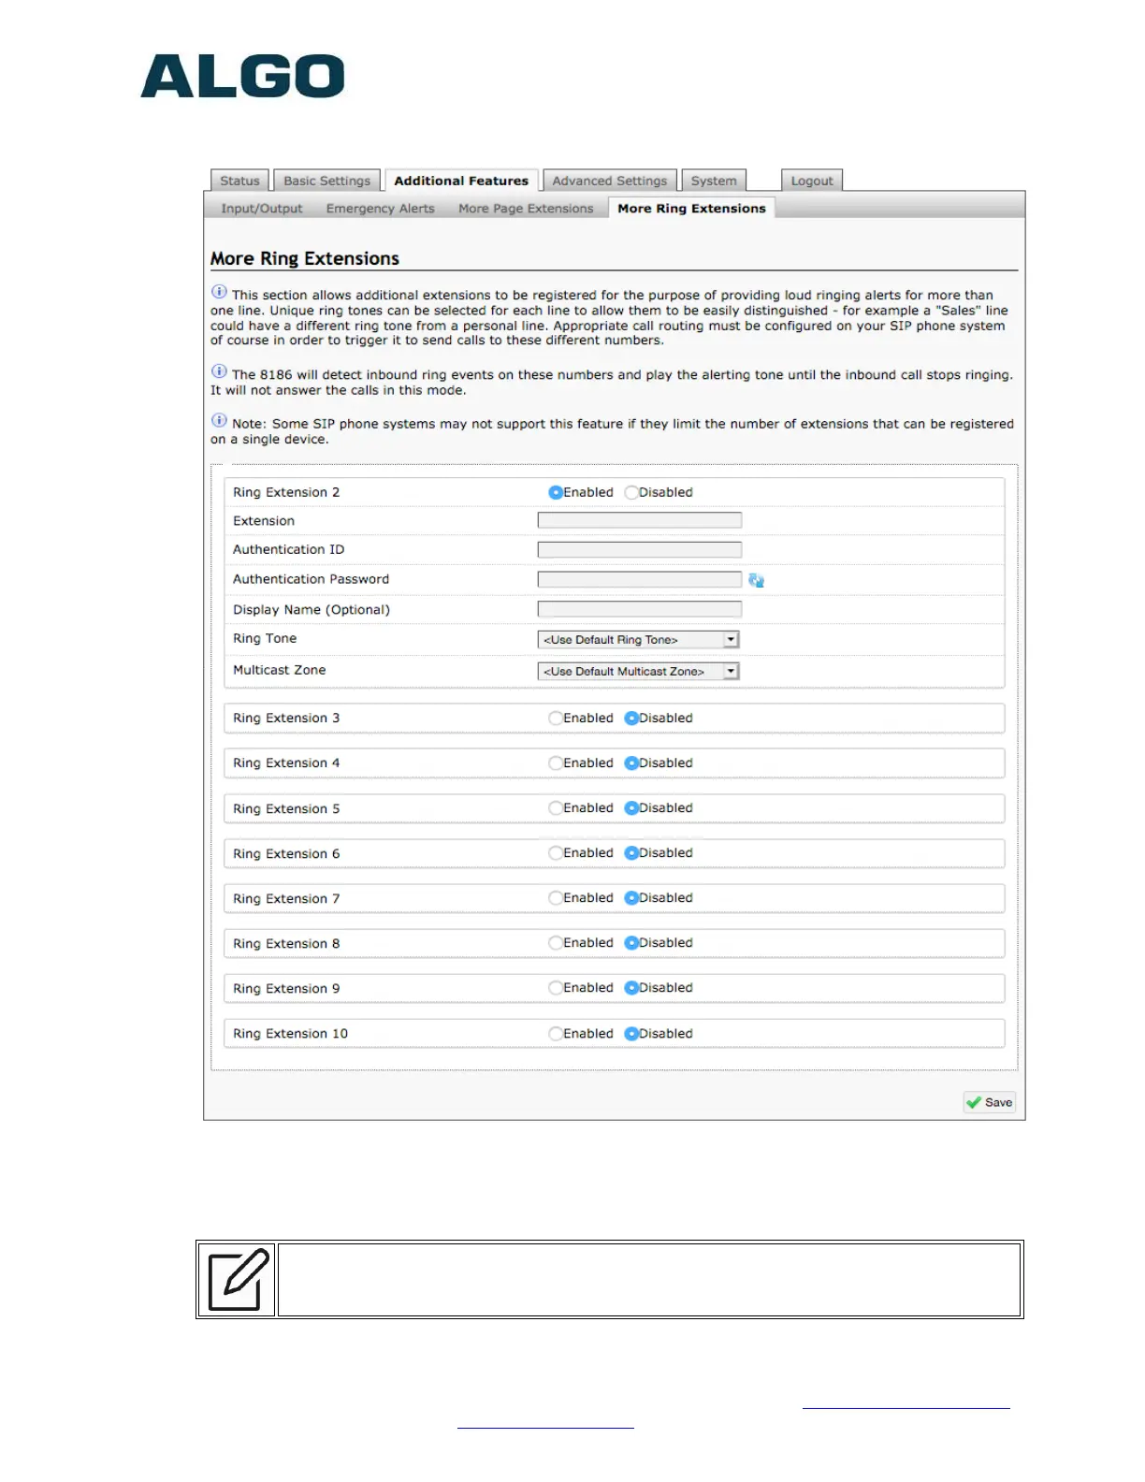Select Disabled for Ring Extension 5
Screen dimensions: 1145x1482
[631, 807]
